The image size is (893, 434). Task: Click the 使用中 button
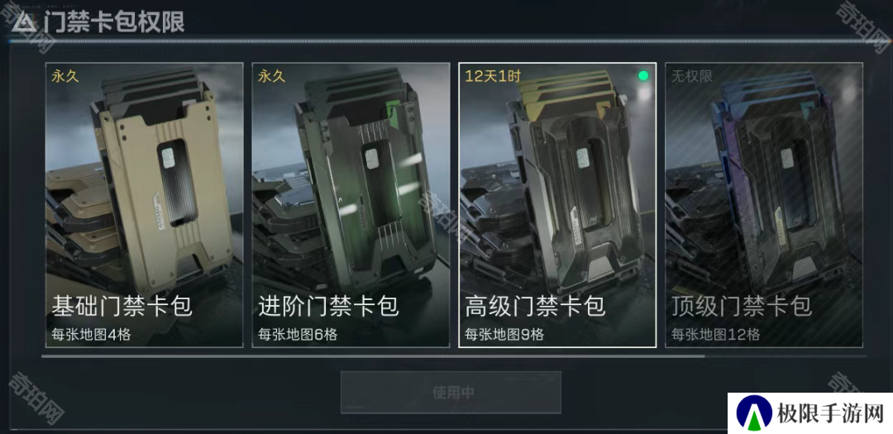coord(451,393)
